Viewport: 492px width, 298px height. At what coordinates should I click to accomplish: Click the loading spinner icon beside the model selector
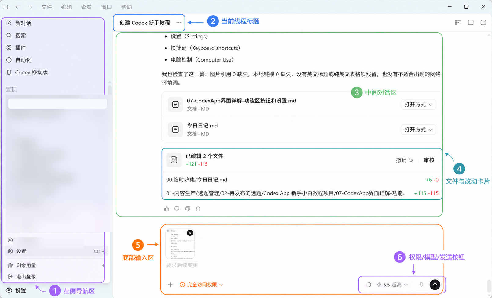[369, 285]
